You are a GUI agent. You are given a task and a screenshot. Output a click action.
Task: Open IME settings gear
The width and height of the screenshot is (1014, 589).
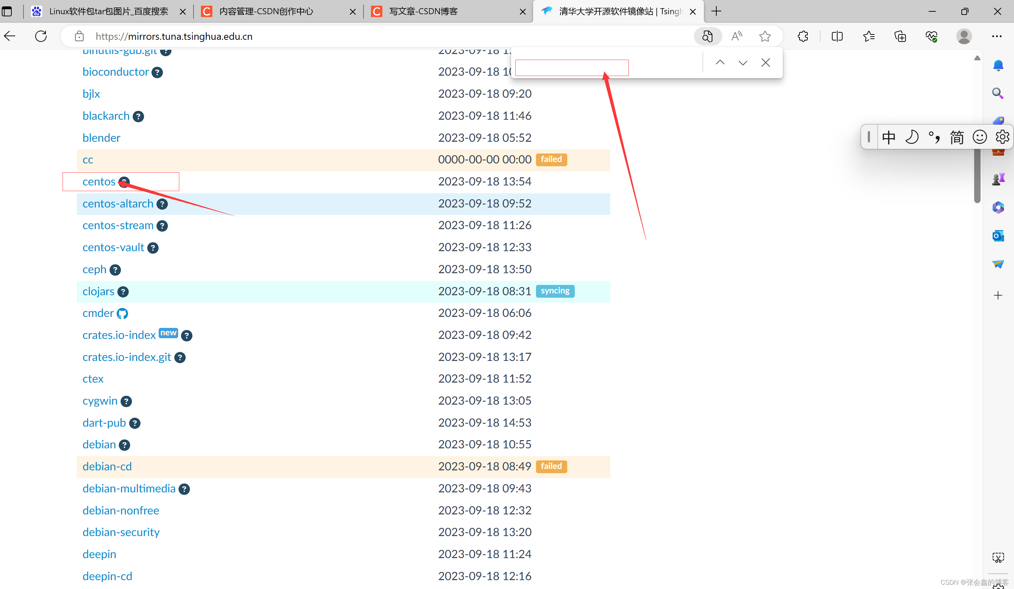point(1002,137)
